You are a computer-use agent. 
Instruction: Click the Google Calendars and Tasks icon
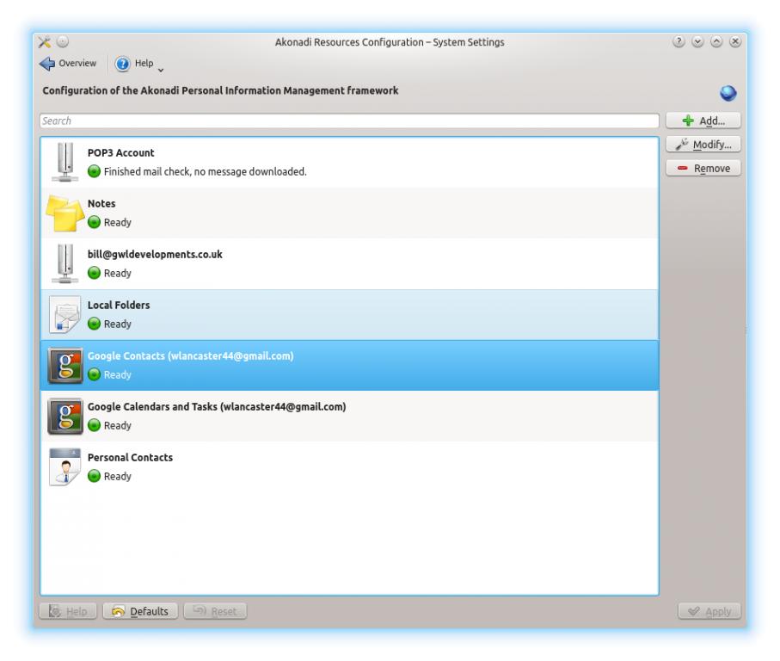pos(64,416)
